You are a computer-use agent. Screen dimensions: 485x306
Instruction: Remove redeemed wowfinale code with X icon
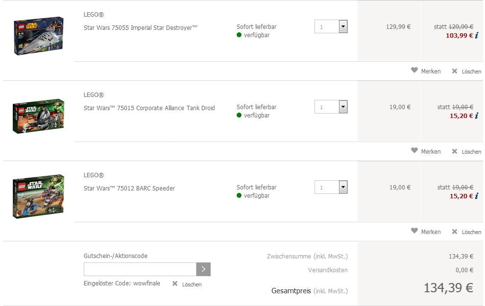[175, 284]
